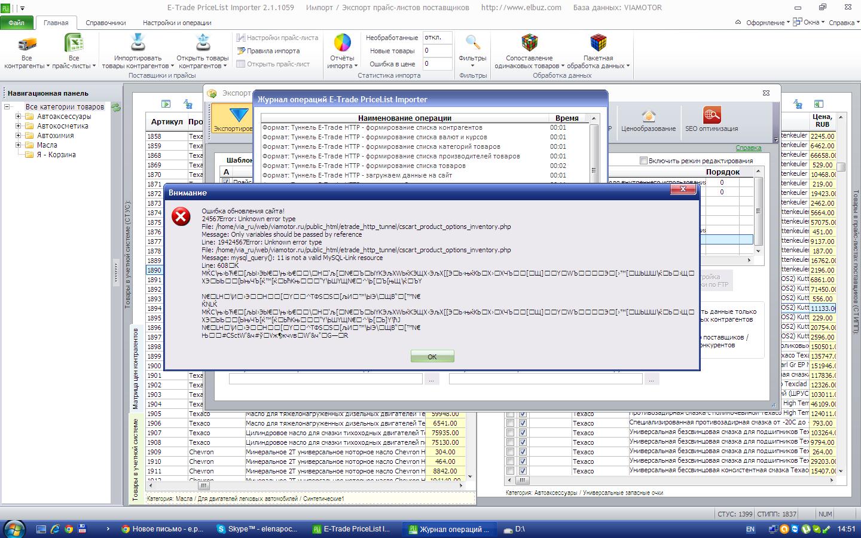Collapse the Все категории товаров tree root
This screenshot has width=861, height=538.
coord(7,107)
